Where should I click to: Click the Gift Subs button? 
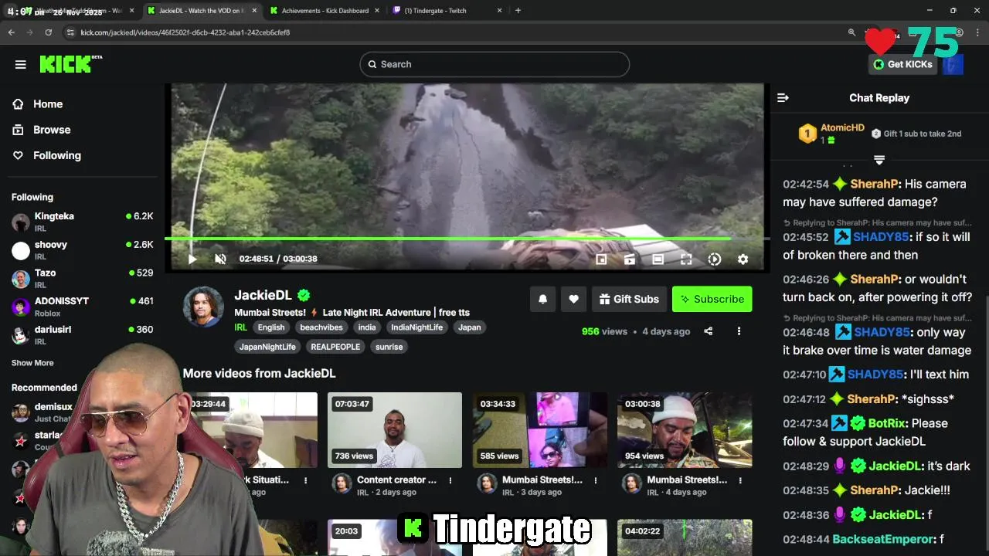(x=629, y=299)
